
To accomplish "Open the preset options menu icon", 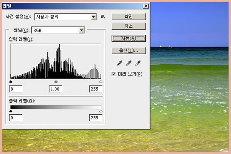I will coord(103,17).
